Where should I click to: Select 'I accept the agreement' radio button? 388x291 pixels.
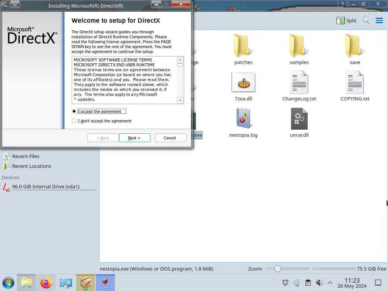[x=74, y=111]
